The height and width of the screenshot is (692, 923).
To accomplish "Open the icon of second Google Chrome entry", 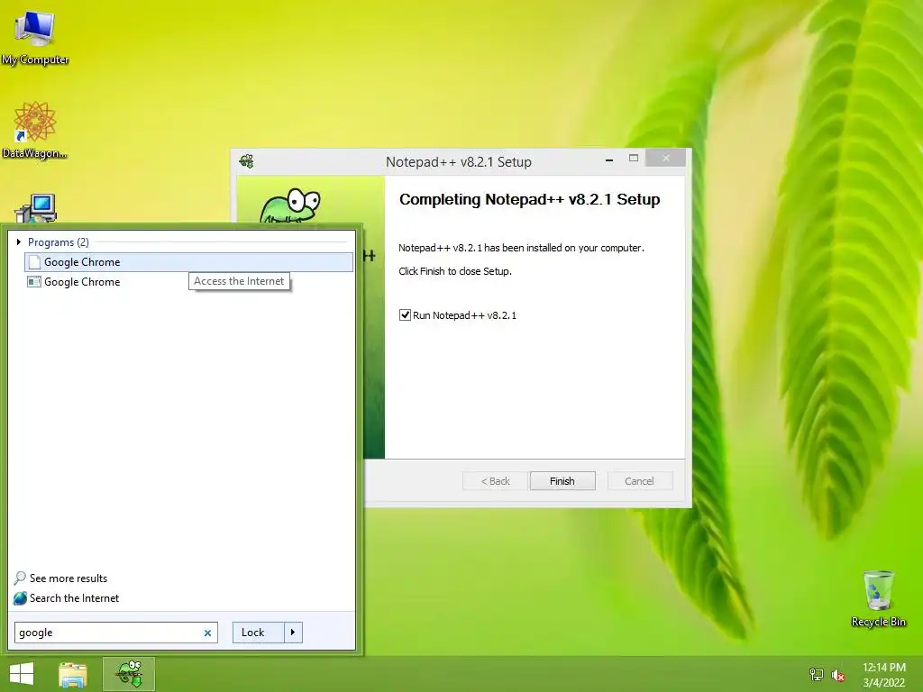I will (x=34, y=282).
